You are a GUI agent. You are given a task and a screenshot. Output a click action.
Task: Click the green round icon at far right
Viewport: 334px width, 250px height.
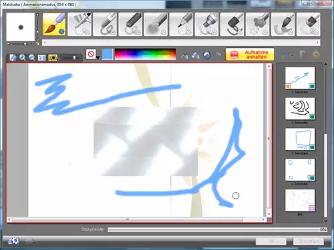click(316, 55)
